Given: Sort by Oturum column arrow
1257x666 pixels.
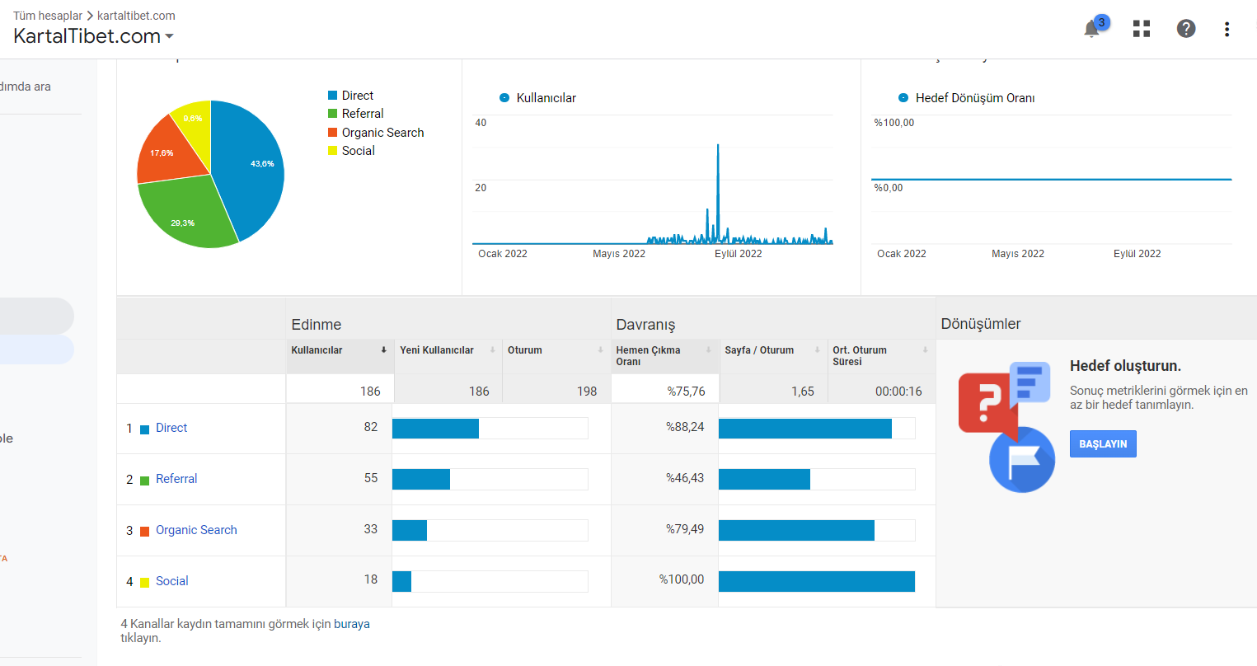Looking at the screenshot, I should coord(600,350).
